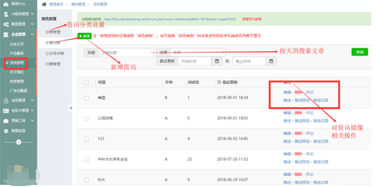The height and width of the screenshot is (187, 379).
Task: Open the bbs.tiandiantong.net tutorial URL
Action: pyautogui.click(x=170, y=19)
